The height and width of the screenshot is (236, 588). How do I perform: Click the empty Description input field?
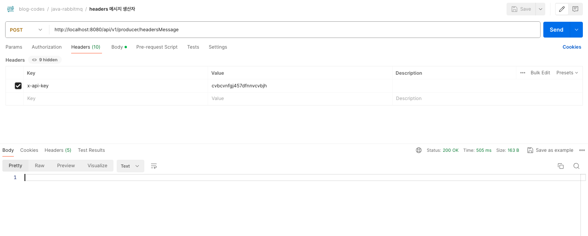coord(487,98)
